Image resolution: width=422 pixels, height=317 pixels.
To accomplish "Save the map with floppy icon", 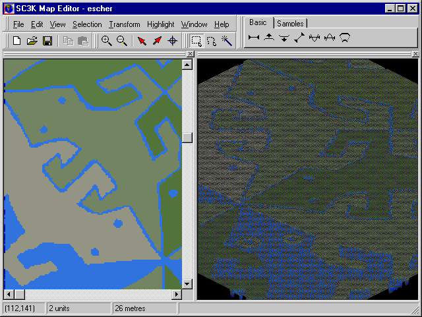I will (x=47, y=41).
